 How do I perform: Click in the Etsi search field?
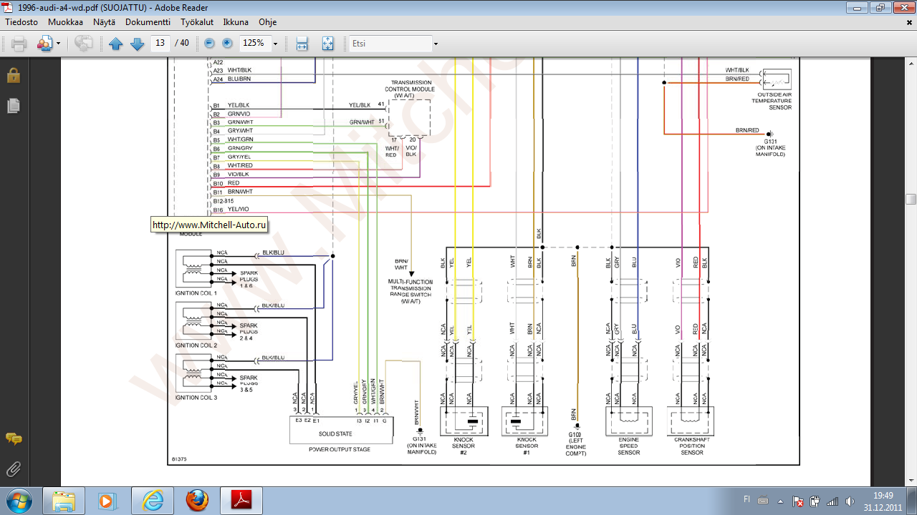click(389, 44)
